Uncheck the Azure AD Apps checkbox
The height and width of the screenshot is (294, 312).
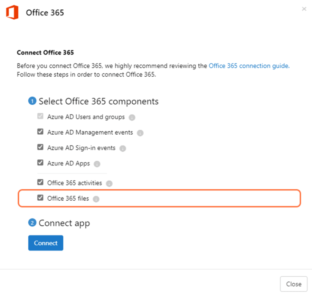pyautogui.click(x=40, y=163)
